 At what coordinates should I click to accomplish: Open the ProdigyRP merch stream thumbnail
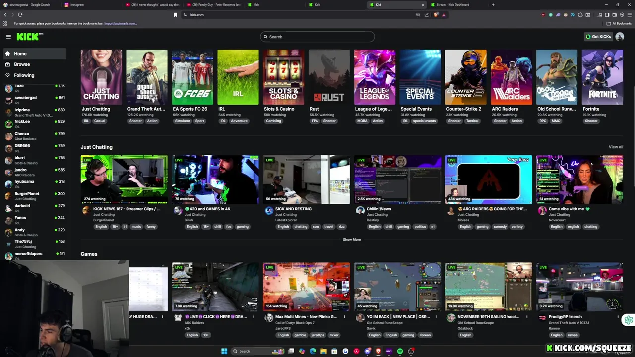click(x=579, y=287)
